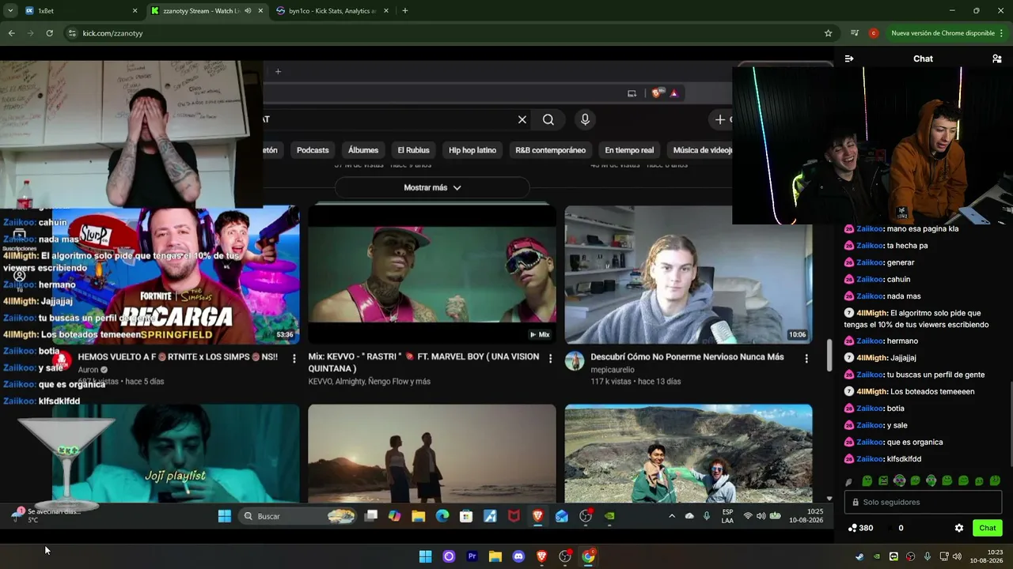
Task: Start YouTube voice search microphone
Action: tap(585, 119)
